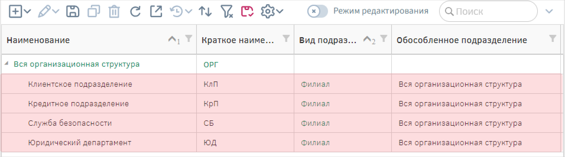Click the add record plus icon
Image resolution: width=565 pixels, height=157 pixels.
tap(15, 12)
